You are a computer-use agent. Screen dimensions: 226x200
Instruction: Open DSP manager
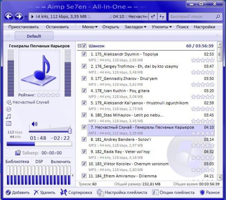(x=39, y=162)
